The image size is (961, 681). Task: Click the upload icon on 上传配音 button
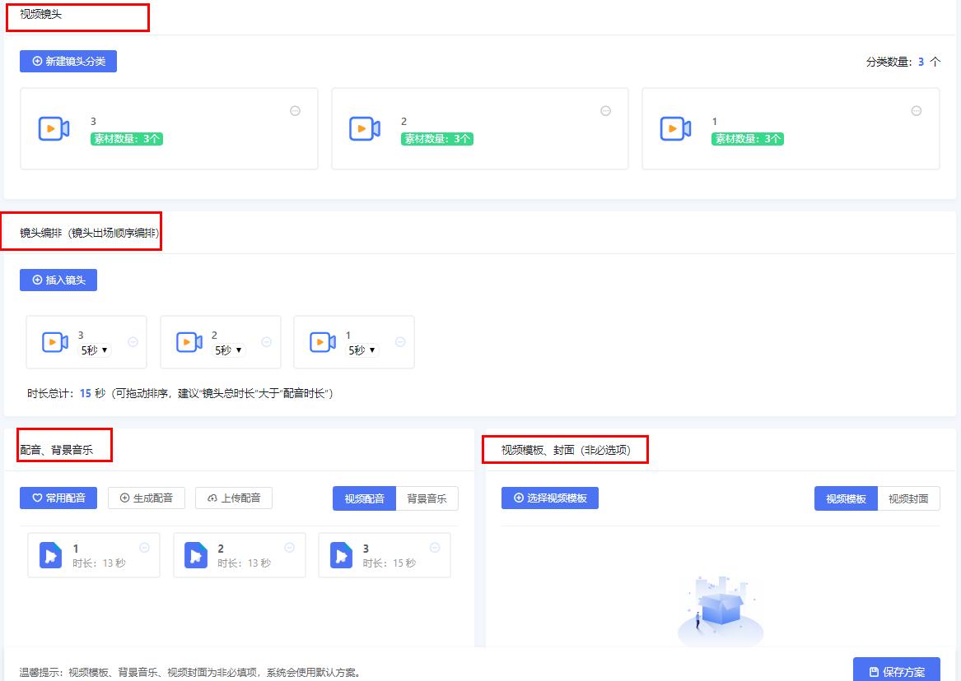point(211,498)
